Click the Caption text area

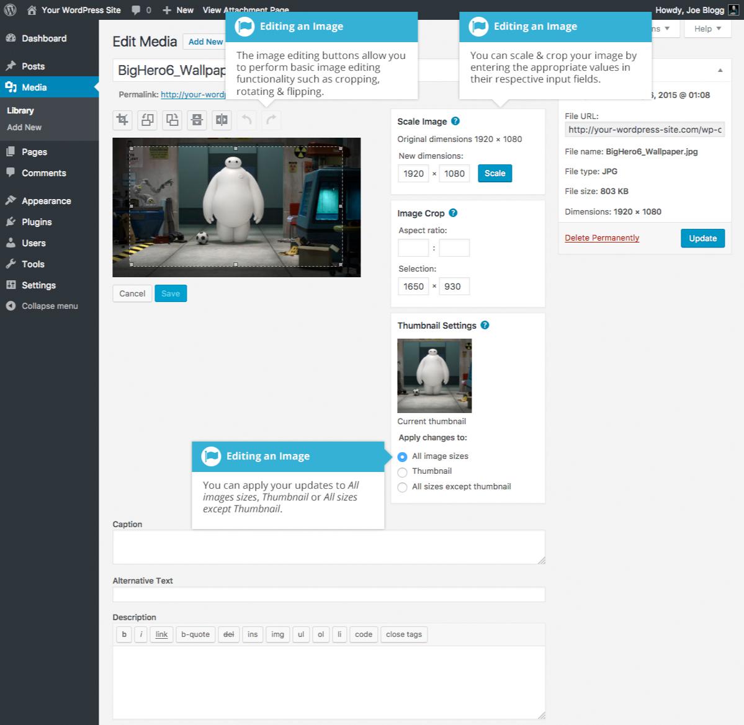pyautogui.click(x=329, y=547)
